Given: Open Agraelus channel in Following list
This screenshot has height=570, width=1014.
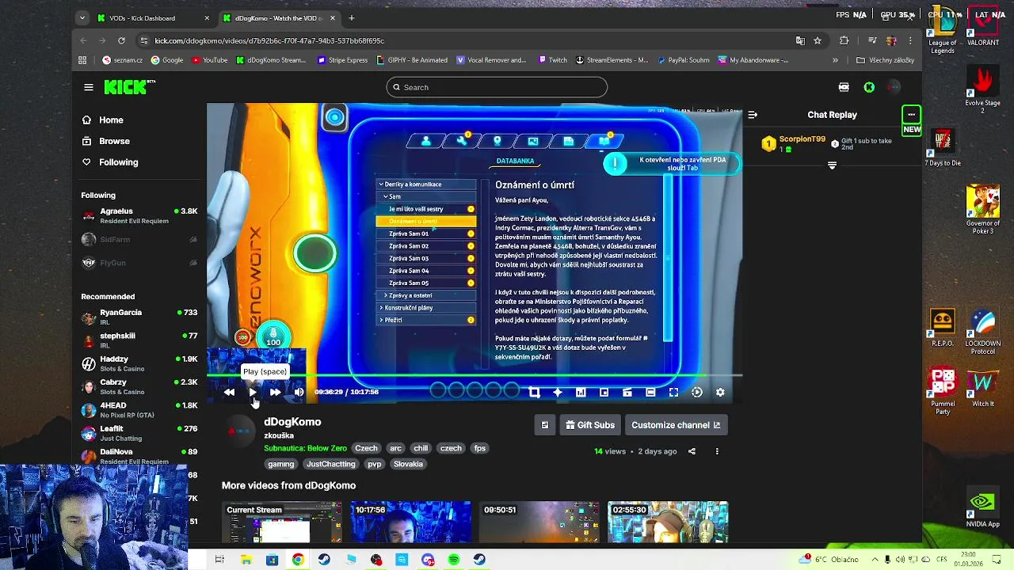Looking at the screenshot, I should pos(139,216).
